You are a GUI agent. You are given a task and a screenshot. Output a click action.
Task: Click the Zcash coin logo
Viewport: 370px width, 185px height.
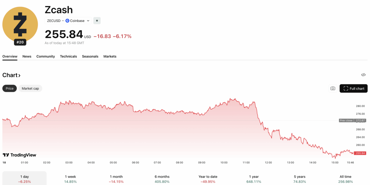click(20, 24)
